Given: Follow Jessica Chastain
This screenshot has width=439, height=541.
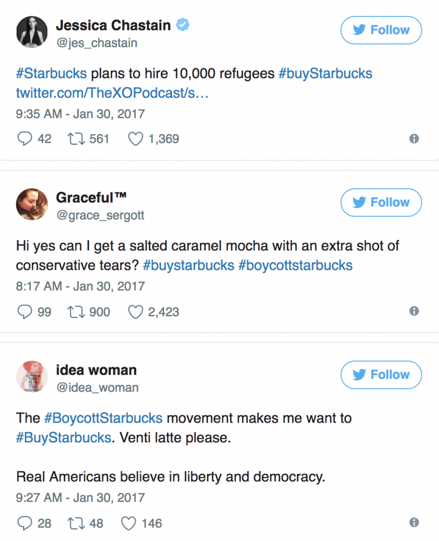Looking at the screenshot, I should 381,30.
